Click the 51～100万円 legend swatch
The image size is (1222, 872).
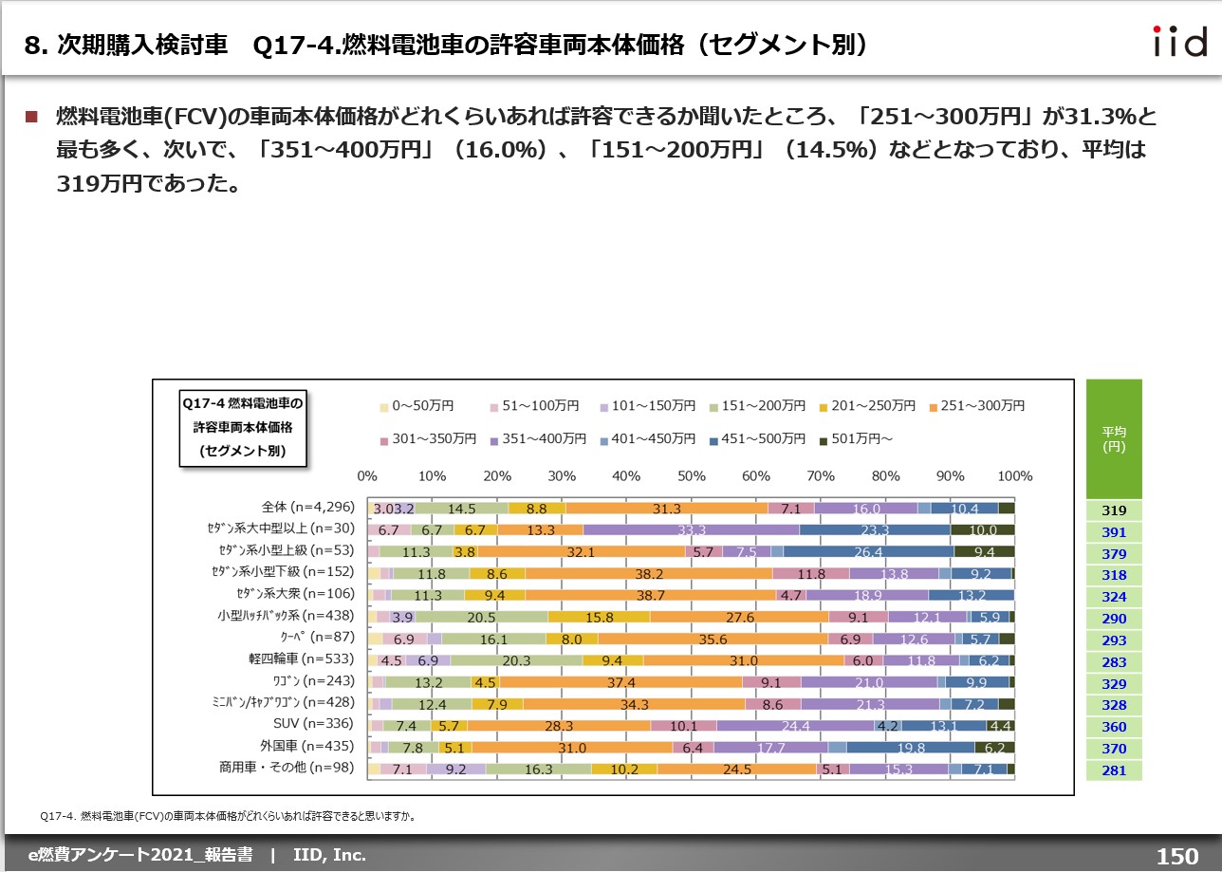(x=493, y=407)
